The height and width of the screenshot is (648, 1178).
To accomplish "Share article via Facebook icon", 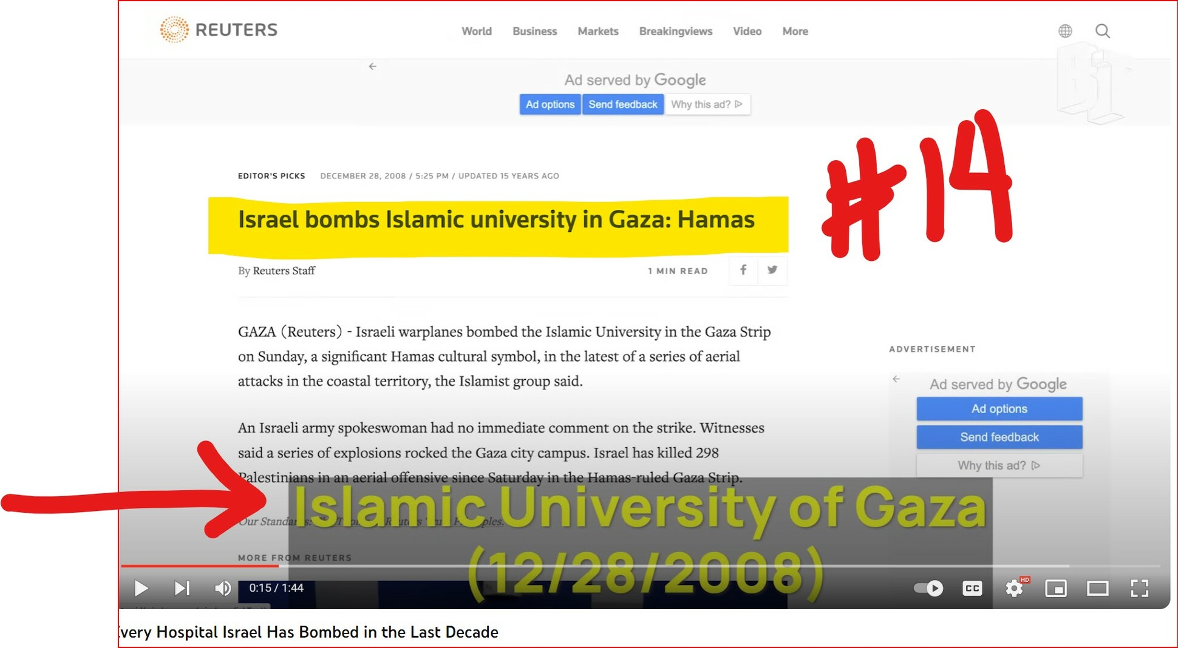I will [743, 270].
